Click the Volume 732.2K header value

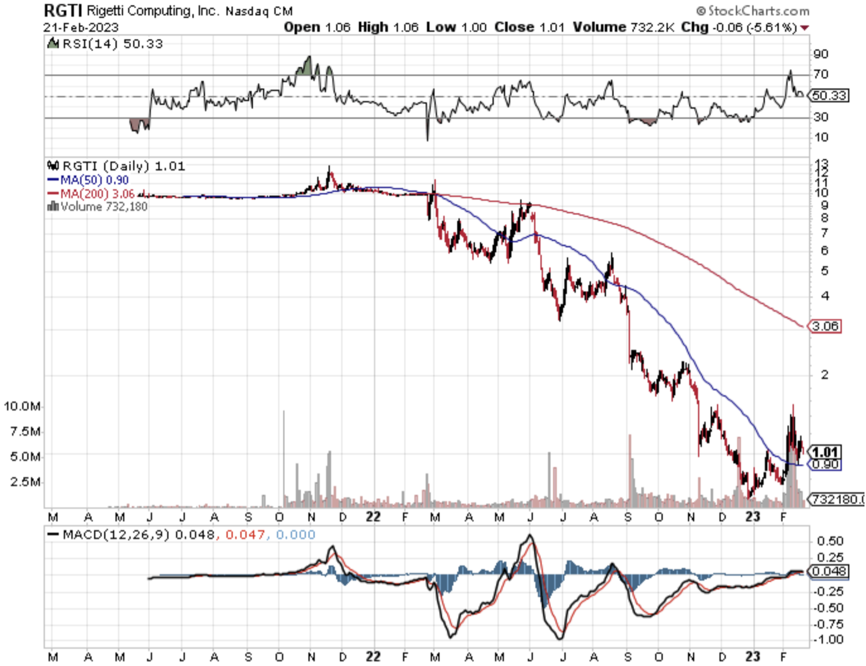[623, 27]
